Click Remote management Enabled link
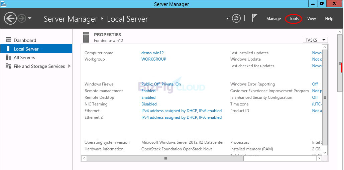Image resolution: width=344 pixels, height=170 pixels. pos(148,91)
